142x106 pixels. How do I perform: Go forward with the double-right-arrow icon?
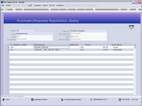[77, 9]
